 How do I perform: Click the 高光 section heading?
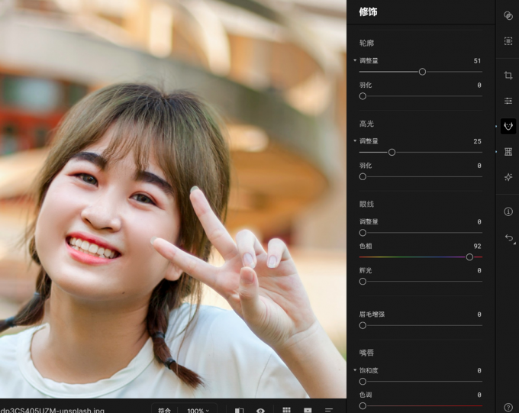pos(366,124)
